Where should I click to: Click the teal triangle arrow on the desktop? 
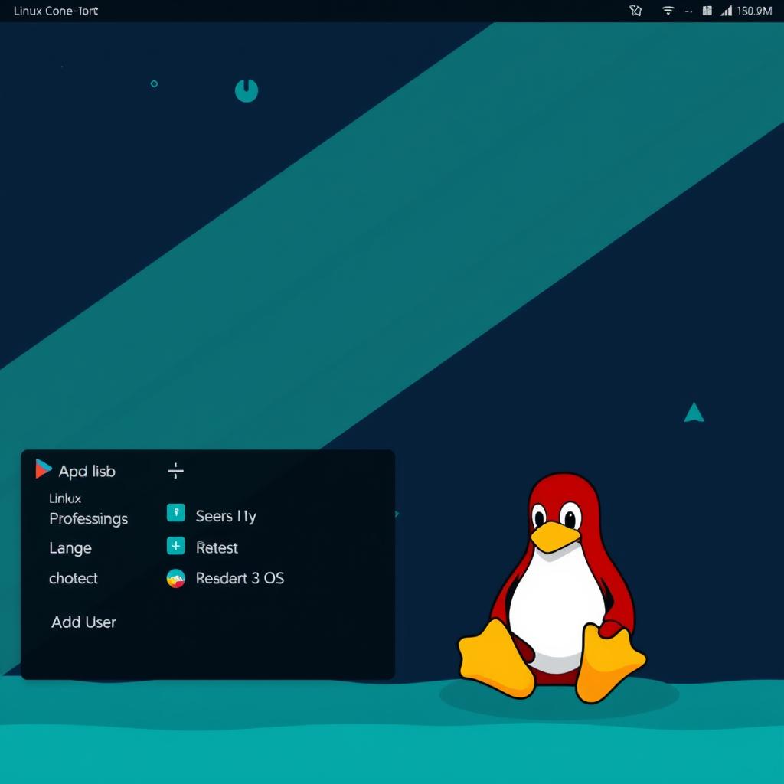694,413
